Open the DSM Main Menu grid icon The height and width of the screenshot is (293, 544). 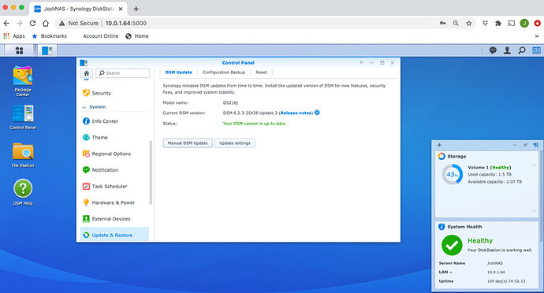click(x=20, y=50)
